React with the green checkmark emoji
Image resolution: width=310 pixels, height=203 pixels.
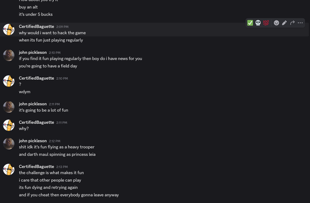(250, 23)
